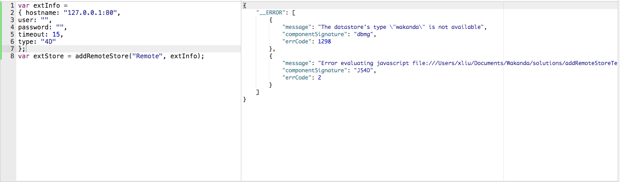Click the closing ']' of the error array
The image size is (620, 182).
click(257, 92)
